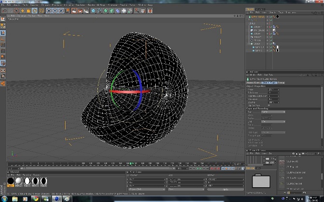324x202 pixels.
Task: Click the black material tag on Lathe NURBS
Action: pyautogui.click(x=278, y=17)
